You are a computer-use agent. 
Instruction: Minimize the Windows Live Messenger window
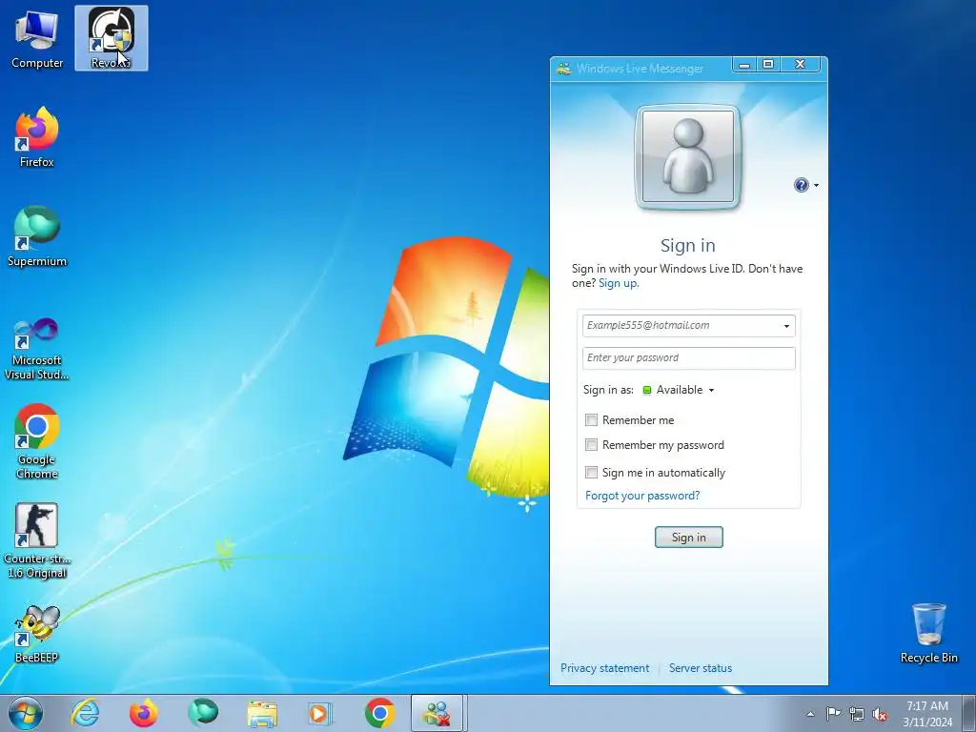[x=743, y=64]
